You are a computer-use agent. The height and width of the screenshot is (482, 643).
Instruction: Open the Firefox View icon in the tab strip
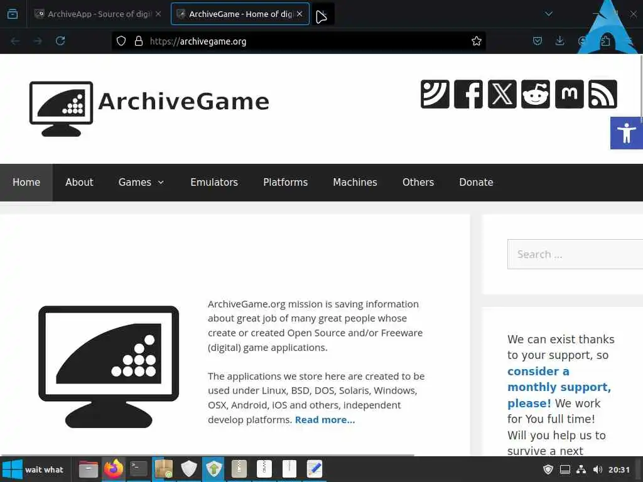[x=13, y=14]
